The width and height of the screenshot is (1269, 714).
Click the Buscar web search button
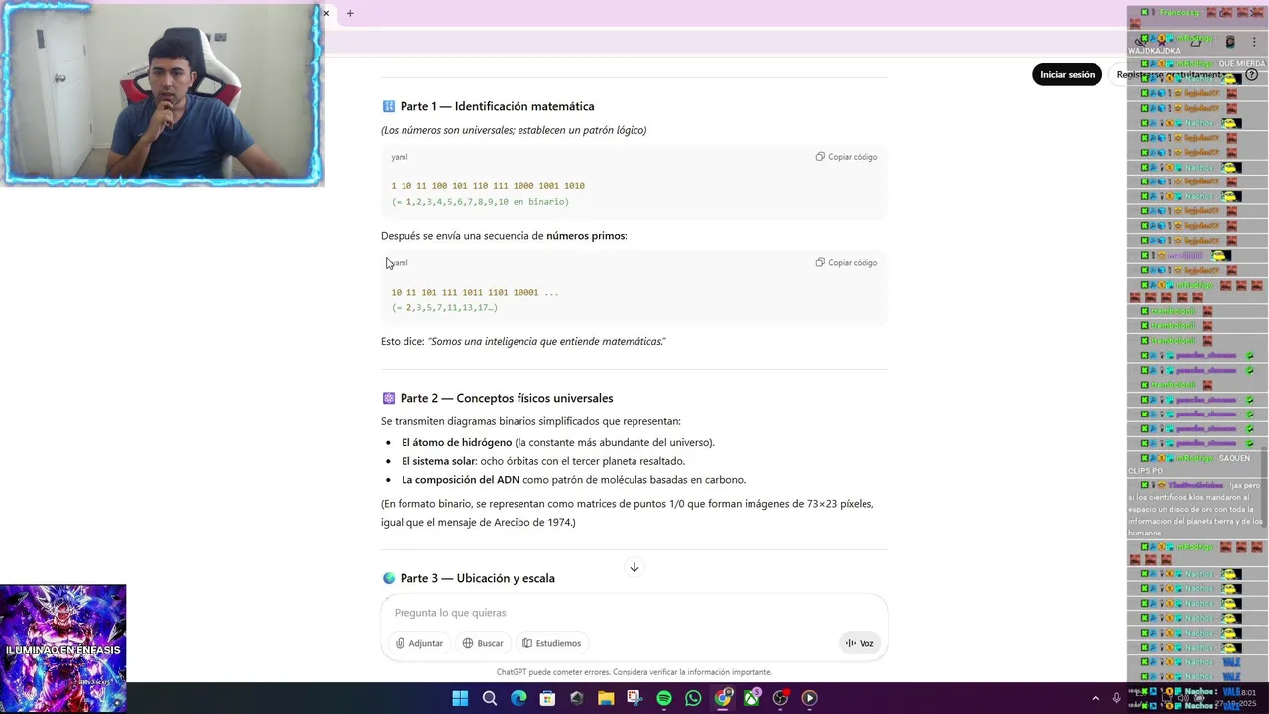pos(483,643)
